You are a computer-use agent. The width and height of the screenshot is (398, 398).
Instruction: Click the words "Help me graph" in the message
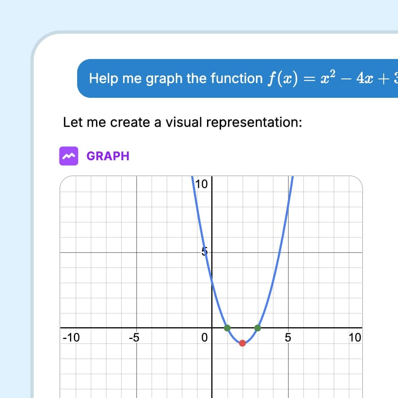click(x=116, y=78)
